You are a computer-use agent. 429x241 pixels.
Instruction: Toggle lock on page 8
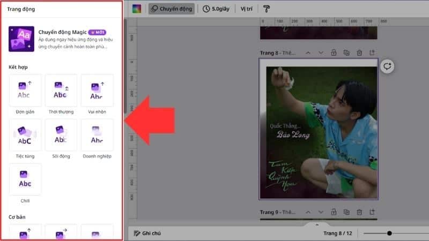click(x=334, y=52)
